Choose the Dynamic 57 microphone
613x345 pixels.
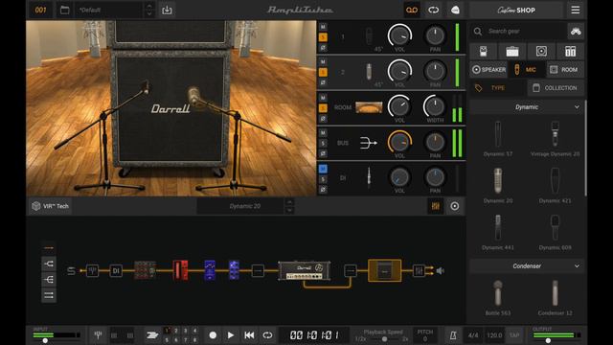pos(498,139)
